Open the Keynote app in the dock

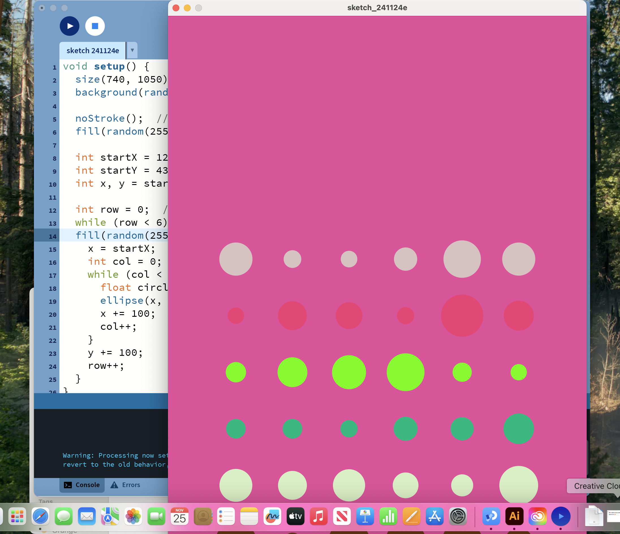(365, 516)
